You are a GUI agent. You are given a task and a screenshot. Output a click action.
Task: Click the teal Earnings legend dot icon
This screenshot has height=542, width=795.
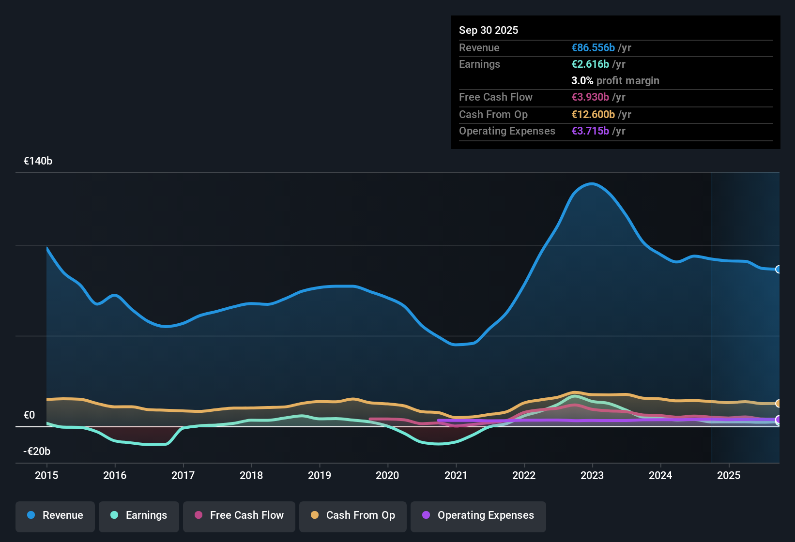click(114, 515)
